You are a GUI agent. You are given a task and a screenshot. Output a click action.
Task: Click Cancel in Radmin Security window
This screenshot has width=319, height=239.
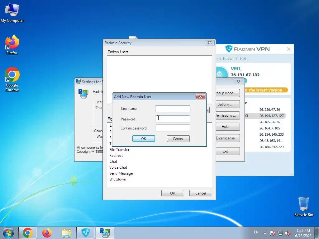point(201,193)
